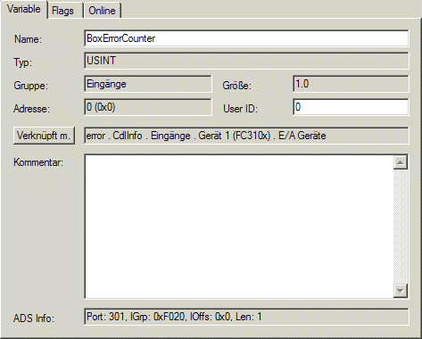Image resolution: width=422 pixels, height=339 pixels.
Task: Click the Kommentar: label
Action: (38, 162)
